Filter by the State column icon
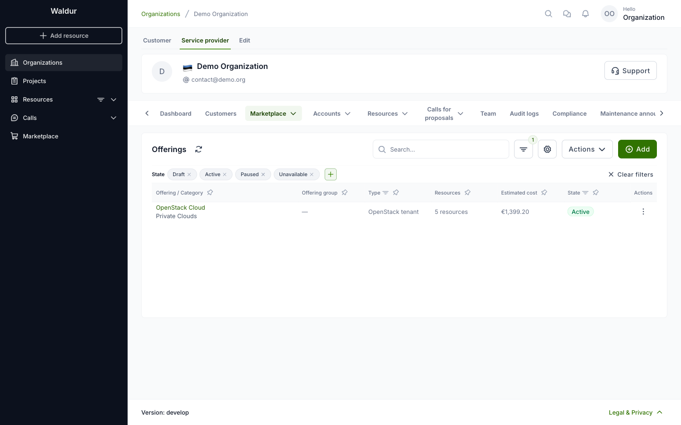Screen dimensions: 681x425 [585, 193]
